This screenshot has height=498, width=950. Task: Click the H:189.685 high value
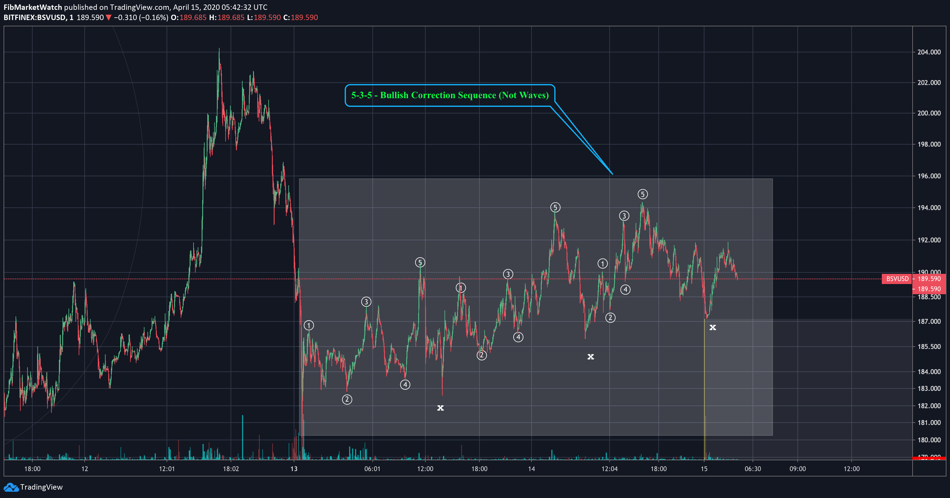tap(227, 17)
